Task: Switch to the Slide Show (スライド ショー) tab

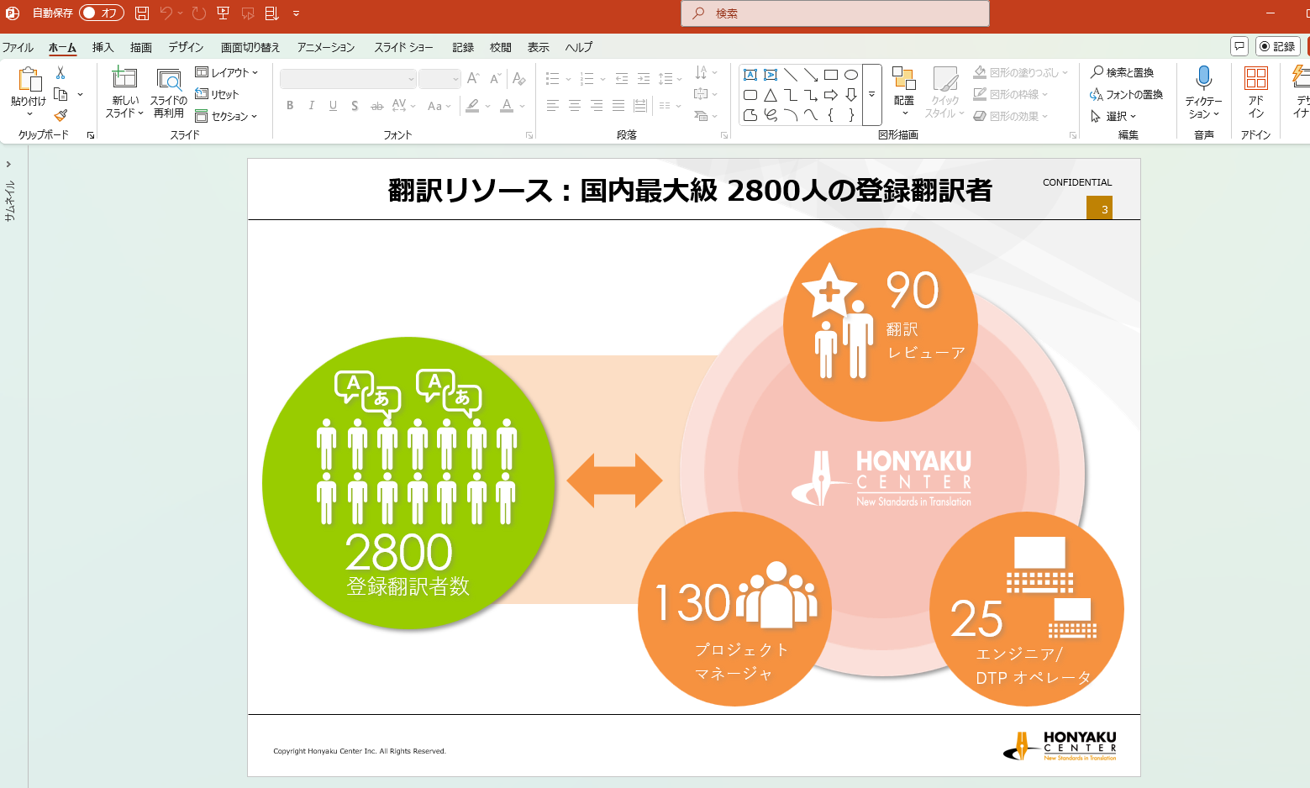Action: 404,47
